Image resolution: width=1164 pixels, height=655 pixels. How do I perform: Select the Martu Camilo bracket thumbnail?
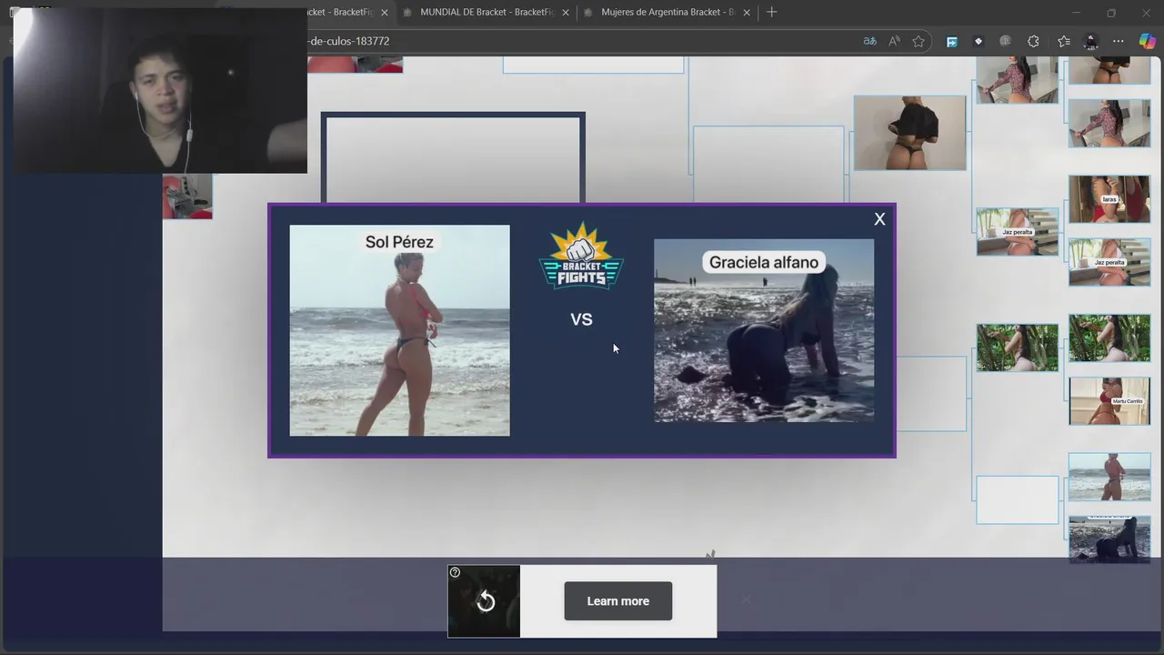tap(1109, 401)
